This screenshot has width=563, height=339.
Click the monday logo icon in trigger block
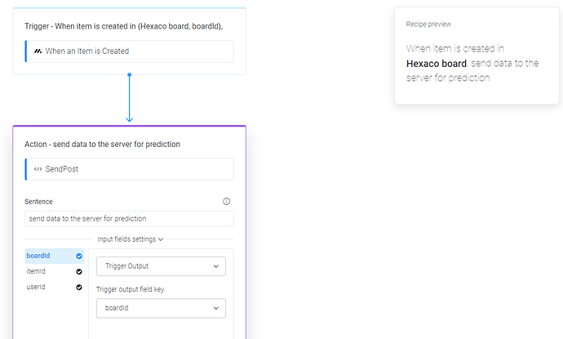(38, 51)
